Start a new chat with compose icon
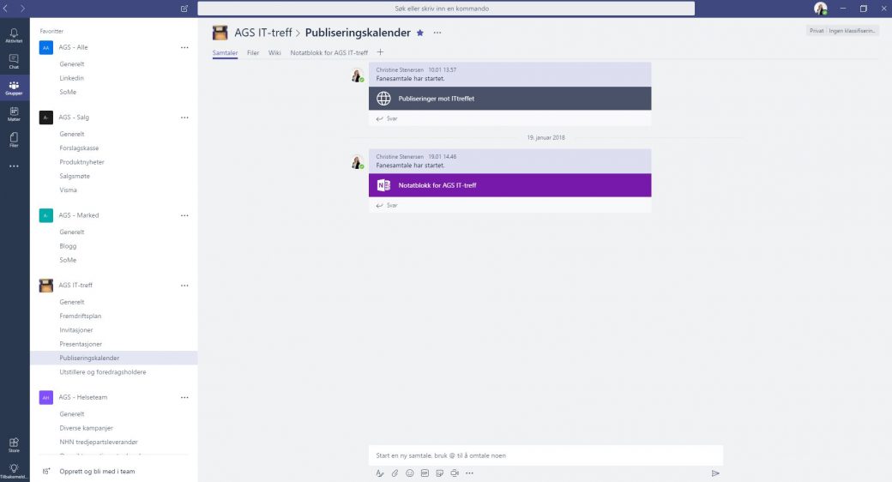 point(184,9)
